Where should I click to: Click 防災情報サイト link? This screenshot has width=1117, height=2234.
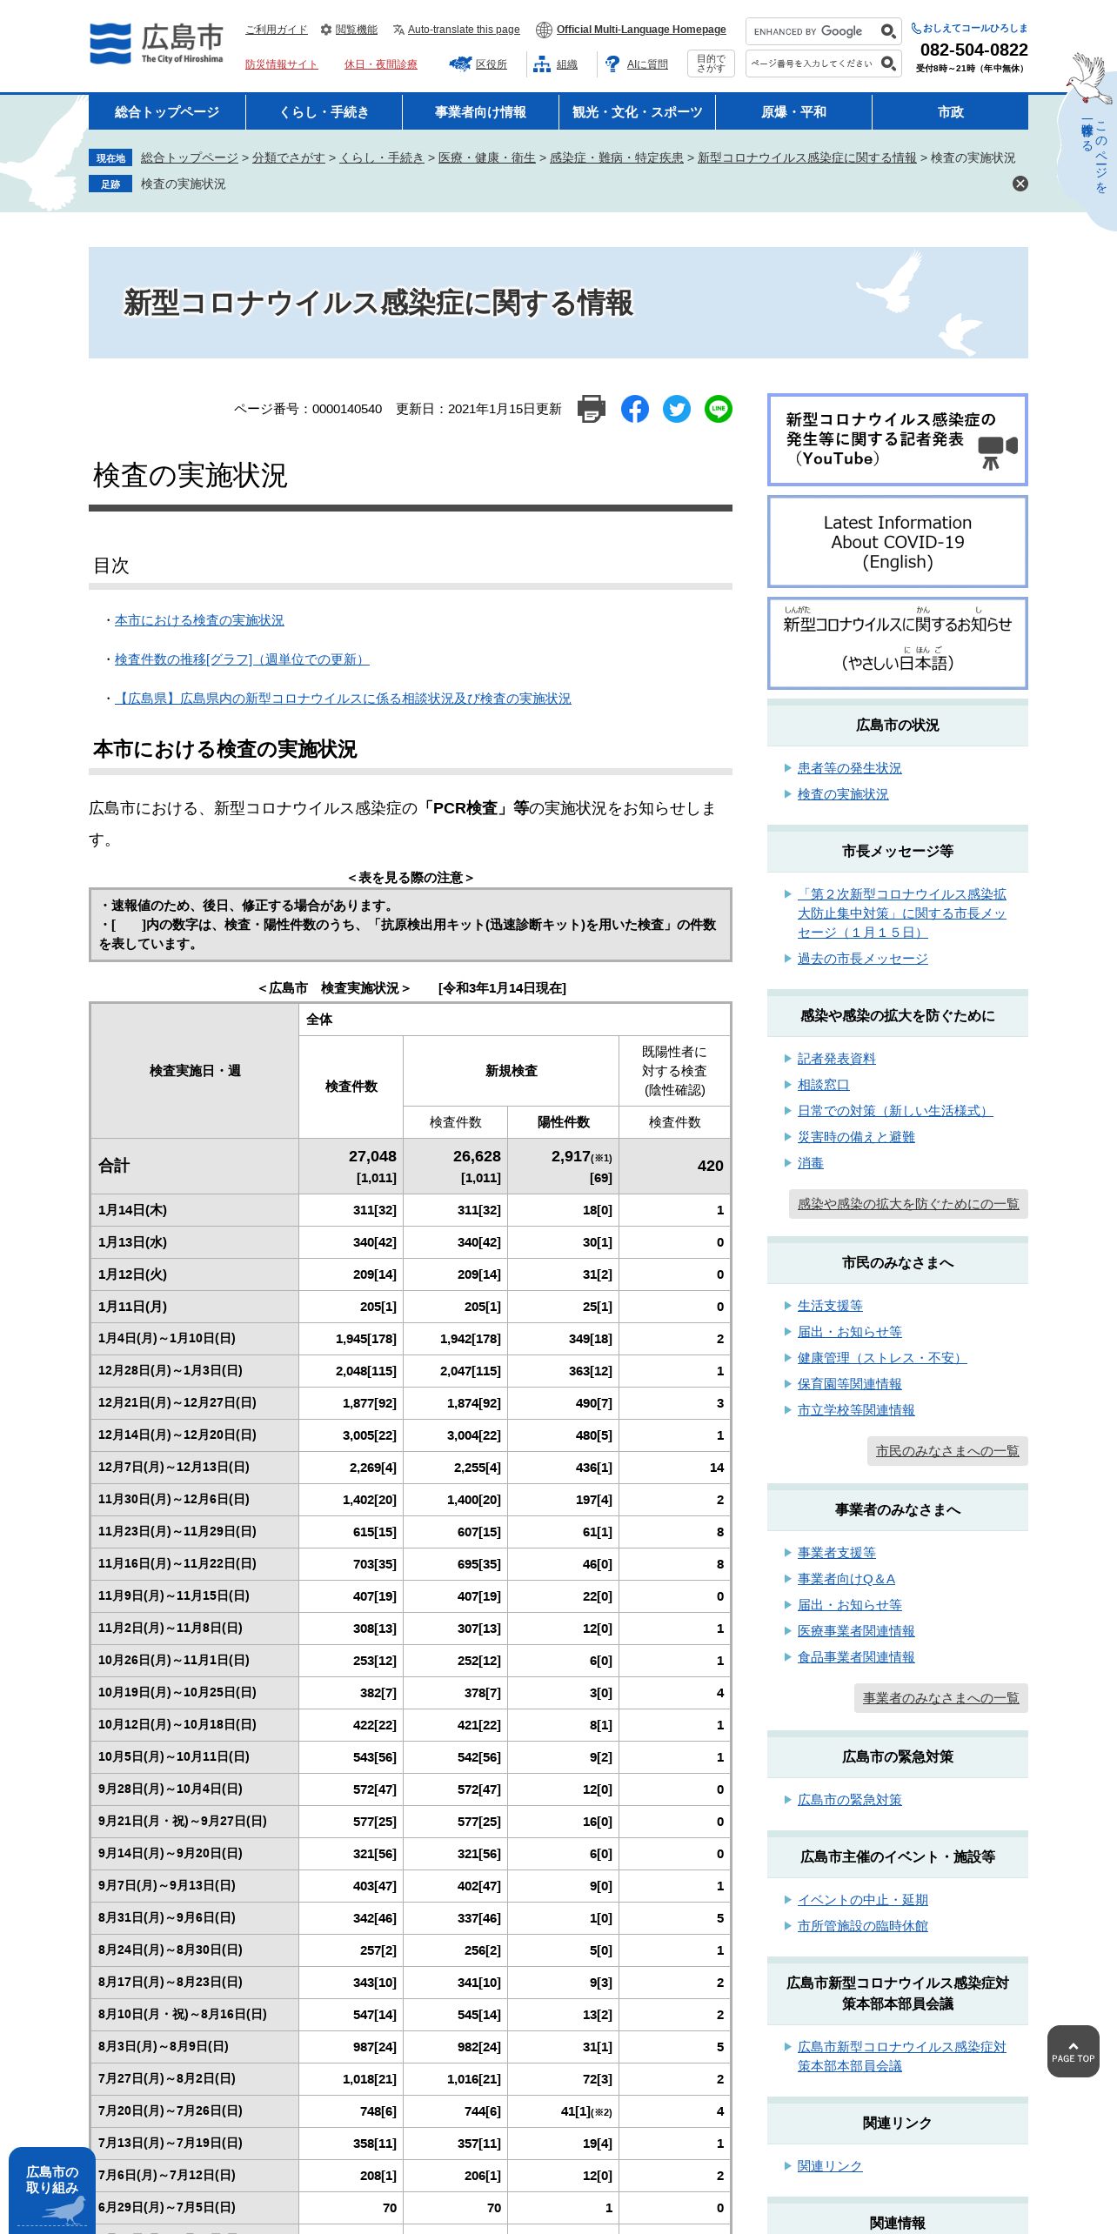coord(282,64)
